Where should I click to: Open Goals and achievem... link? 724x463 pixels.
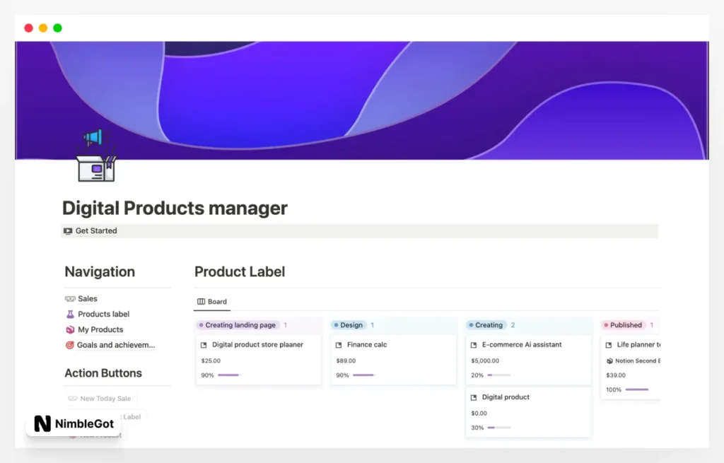[x=116, y=345]
